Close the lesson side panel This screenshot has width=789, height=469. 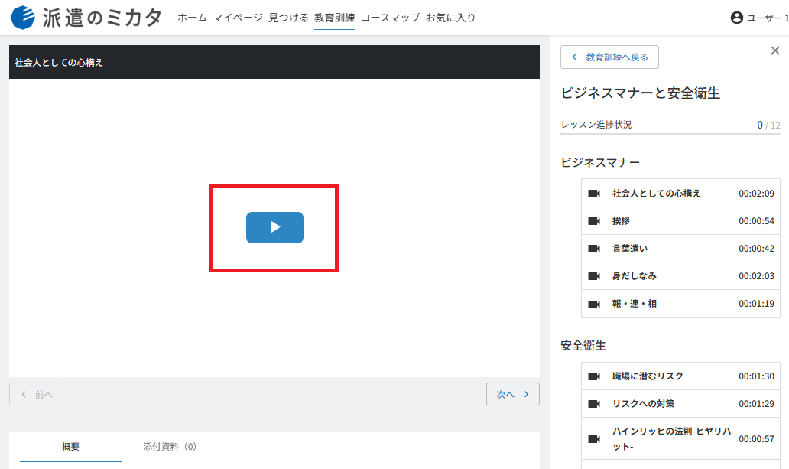[x=775, y=50]
